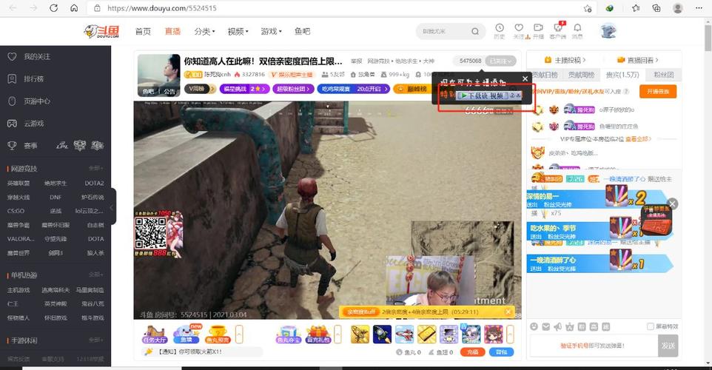Select the 直播 navigation item
Screen dimensions: 712x370
click(172, 31)
